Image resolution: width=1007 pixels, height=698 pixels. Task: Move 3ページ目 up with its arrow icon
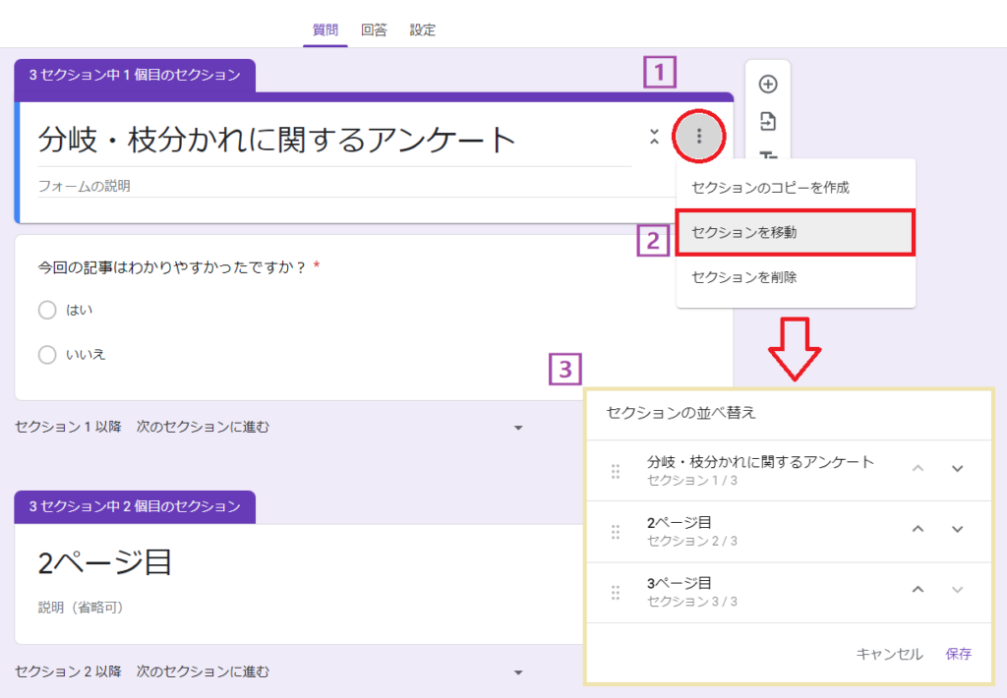coord(918,590)
